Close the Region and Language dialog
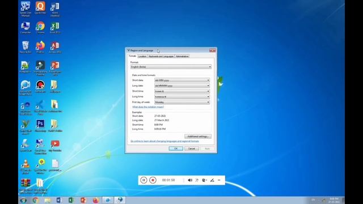The image size is (363, 204). tap(212, 50)
